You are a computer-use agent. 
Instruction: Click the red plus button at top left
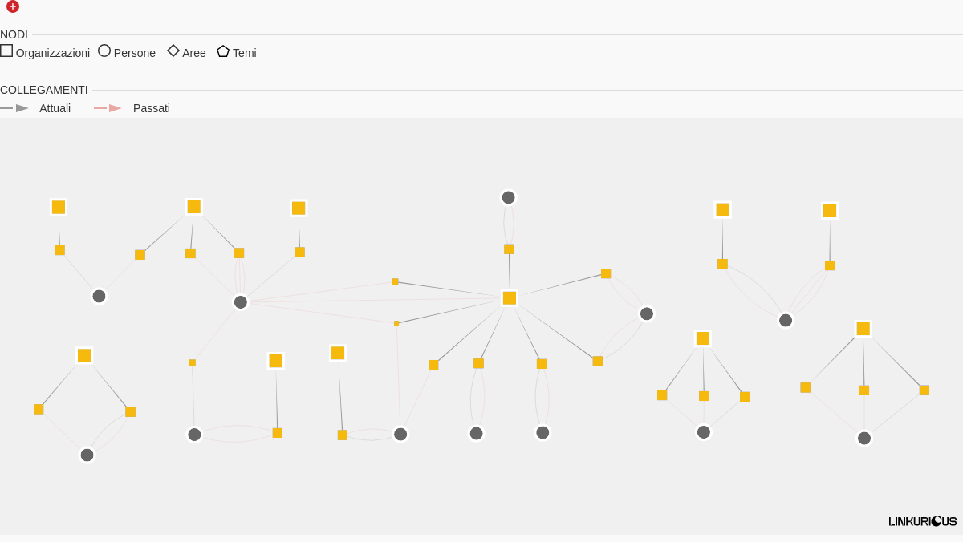pyautogui.click(x=13, y=6)
